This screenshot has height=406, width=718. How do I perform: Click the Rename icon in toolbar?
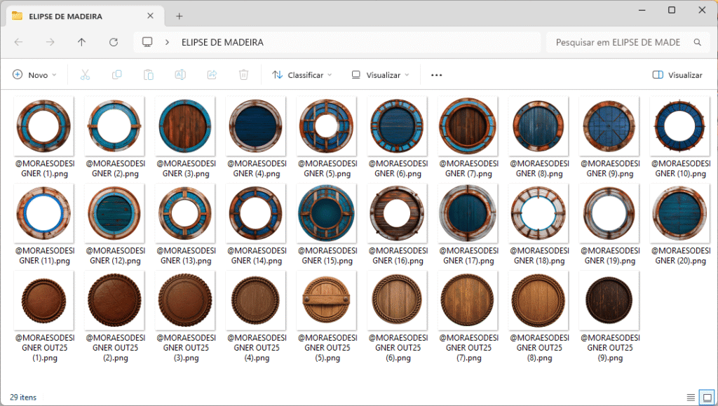[180, 74]
